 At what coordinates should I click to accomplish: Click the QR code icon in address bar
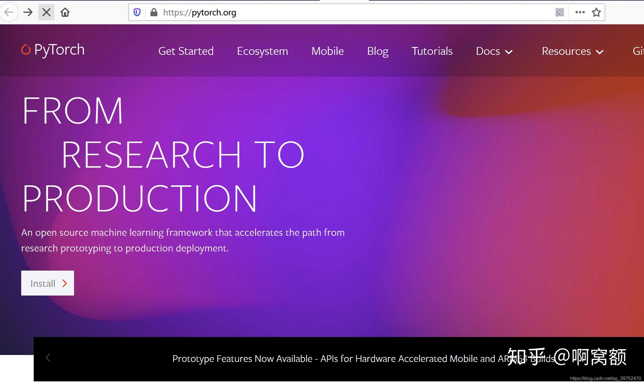560,12
